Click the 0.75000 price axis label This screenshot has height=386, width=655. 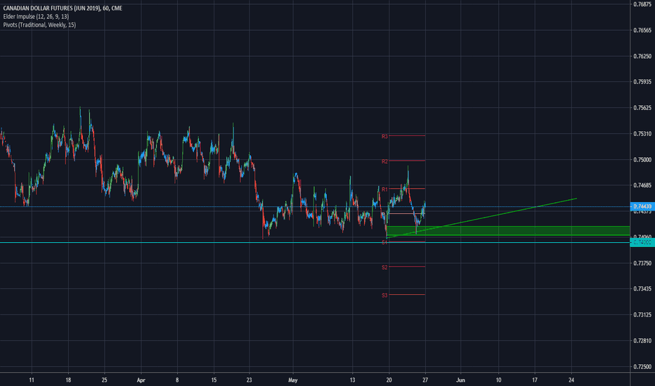[642, 160]
